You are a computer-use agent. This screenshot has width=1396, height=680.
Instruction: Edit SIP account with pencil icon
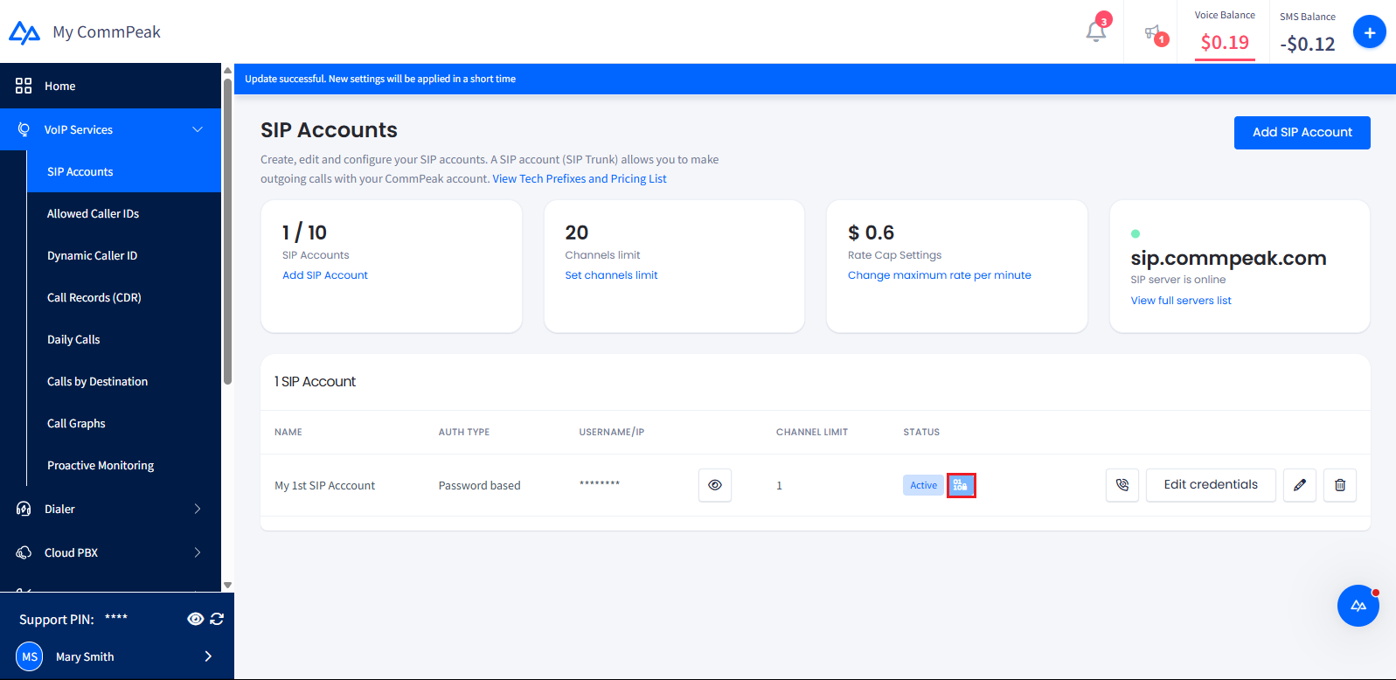coord(1300,485)
